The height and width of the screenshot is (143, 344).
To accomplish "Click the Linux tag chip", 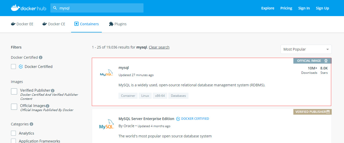I will pyautogui.click(x=145, y=96).
